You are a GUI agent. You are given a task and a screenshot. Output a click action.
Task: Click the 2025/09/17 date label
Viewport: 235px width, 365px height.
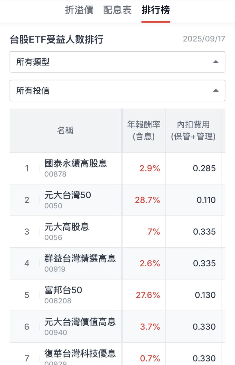coord(204,39)
